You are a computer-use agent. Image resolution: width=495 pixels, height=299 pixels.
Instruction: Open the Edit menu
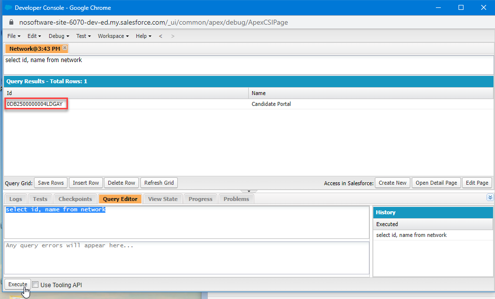[x=34, y=36]
